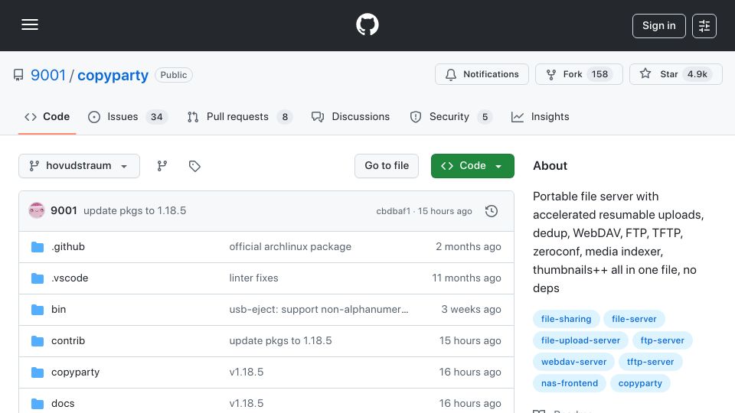Click the 3 weeks ago timestamp
Screen dimensions: 735x413
[x=471, y=310]
